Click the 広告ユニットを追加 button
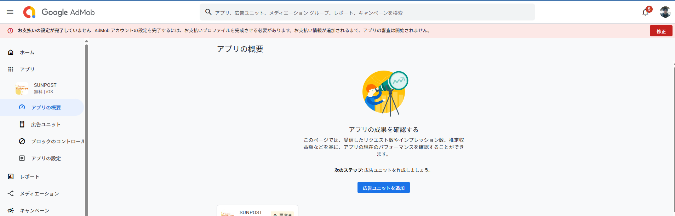Image resolution: width=675 pixels, height=216 pixels. pyautogui.click(x=383, y=188)
